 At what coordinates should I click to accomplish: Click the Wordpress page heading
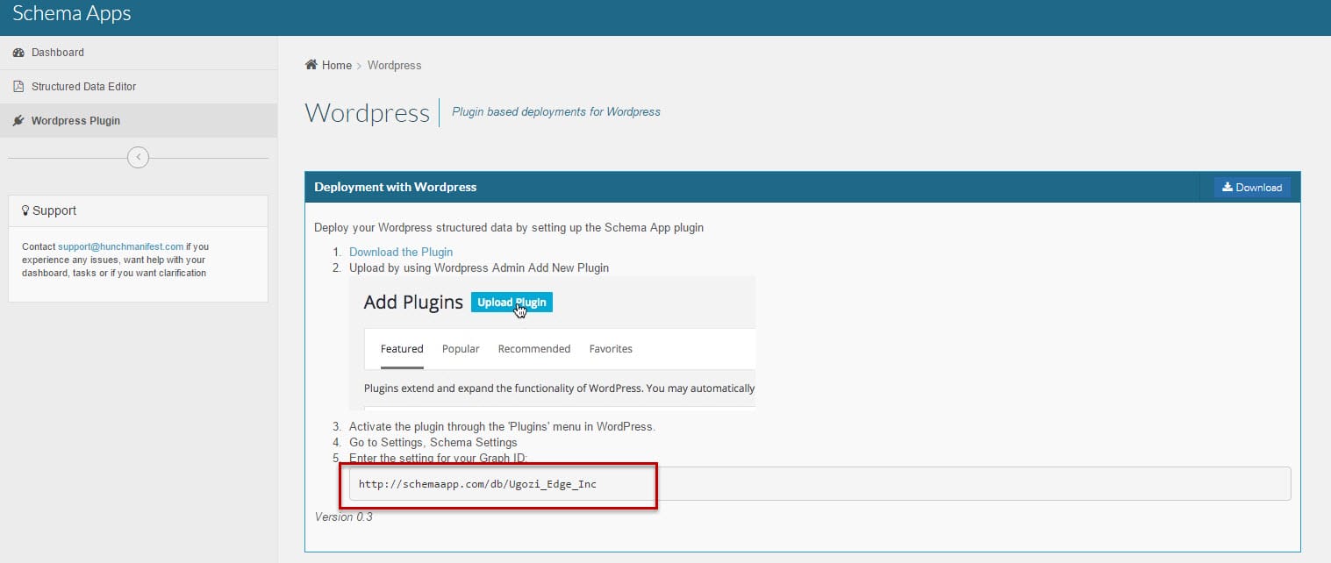pos(367,113)
